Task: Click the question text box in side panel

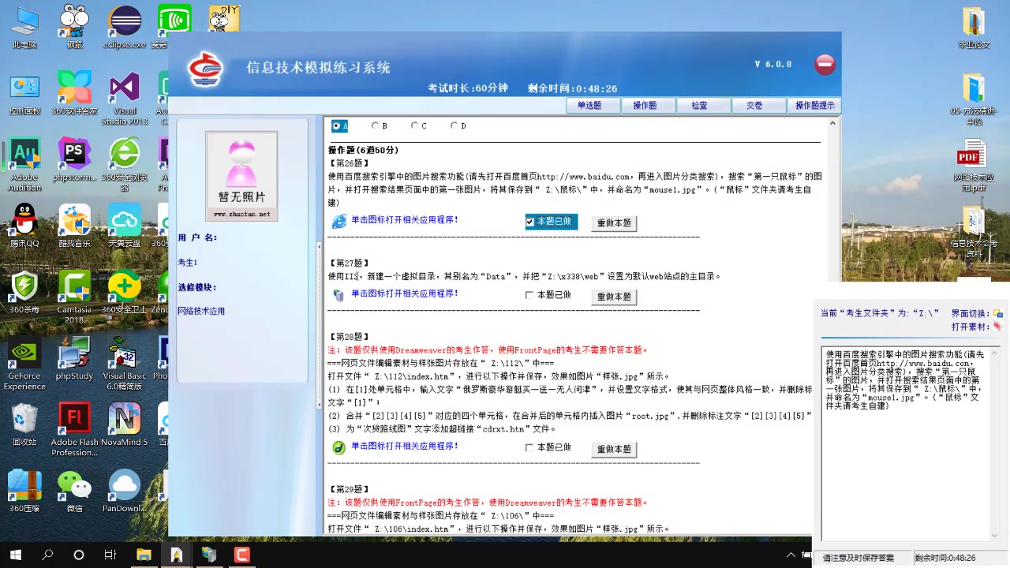Action: (x=911, y=443)
